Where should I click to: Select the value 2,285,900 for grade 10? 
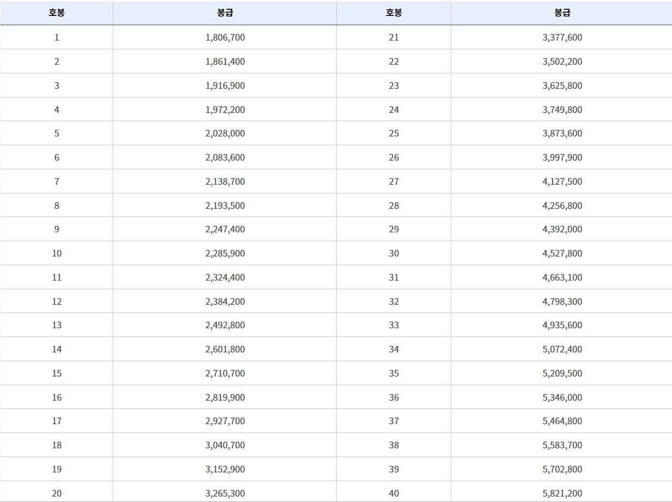coord(225,253)
